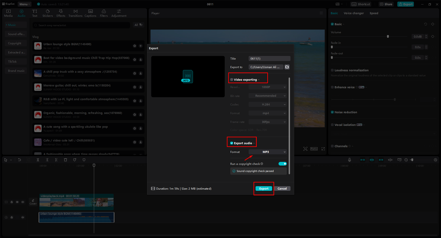Enable Vocal isolation
441x238 pixels.
coord(332,125)
